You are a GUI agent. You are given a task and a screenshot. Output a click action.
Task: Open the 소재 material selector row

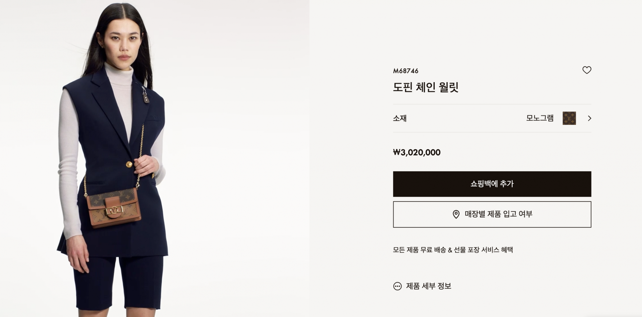tap(492, 118)
